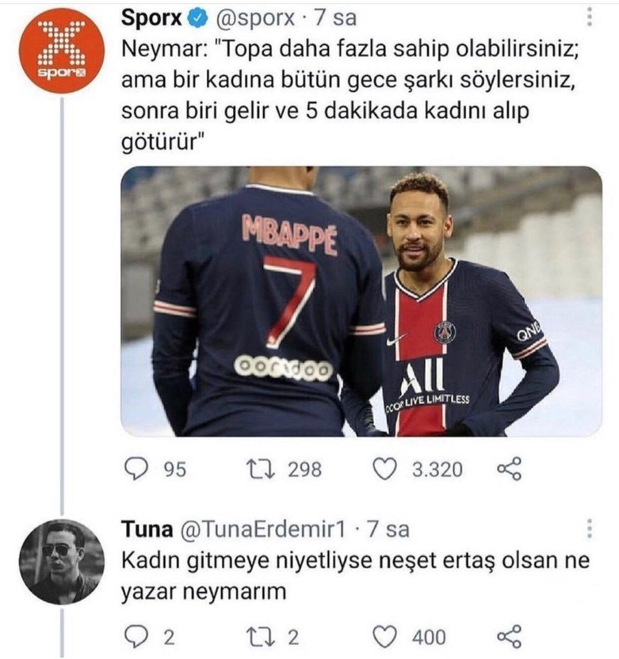Share Tuna's reply tweet
The width and height of the screenshot is (619, 659).
[x=509, y=637]
